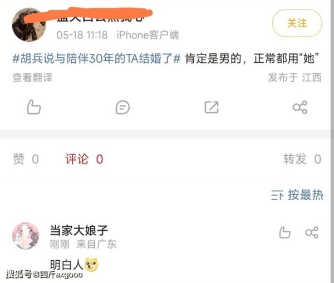Image resolution: width=334 pixels, height=283 pixels.
Task: Tap the repost arrow-square icon
Action: (212, 107)
